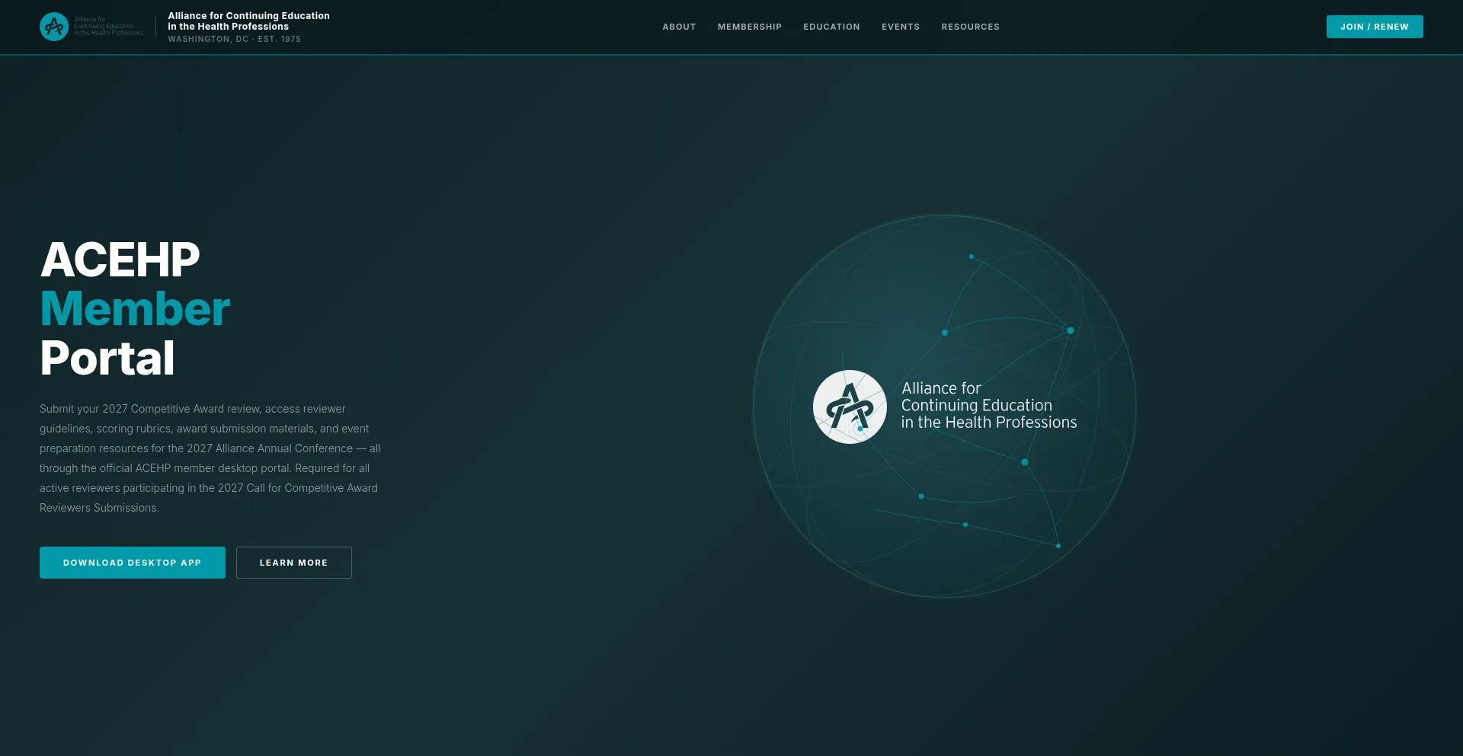Image resolution: width=1463 pixels, height=756 pixels.
Task: Click the Learn More button
Action: click(294, 563)
